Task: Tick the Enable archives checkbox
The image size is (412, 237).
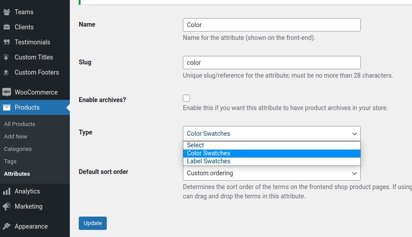Action: click(x=186, y=98)
